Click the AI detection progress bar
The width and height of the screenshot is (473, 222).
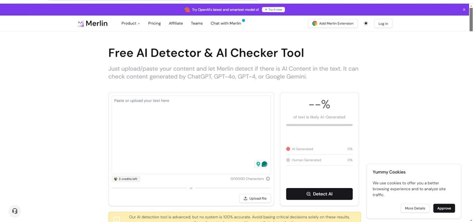(x=319, y=125)
